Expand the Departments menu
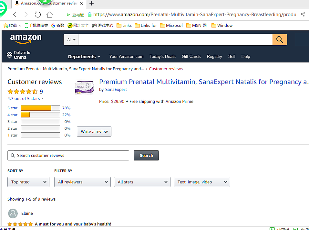This screenshot has height=230, width=309. coord(84,57)
